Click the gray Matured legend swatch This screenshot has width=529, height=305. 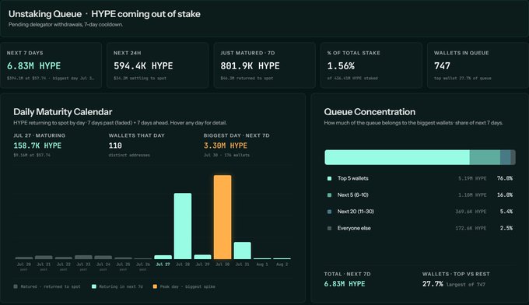(x=16, y=286)
